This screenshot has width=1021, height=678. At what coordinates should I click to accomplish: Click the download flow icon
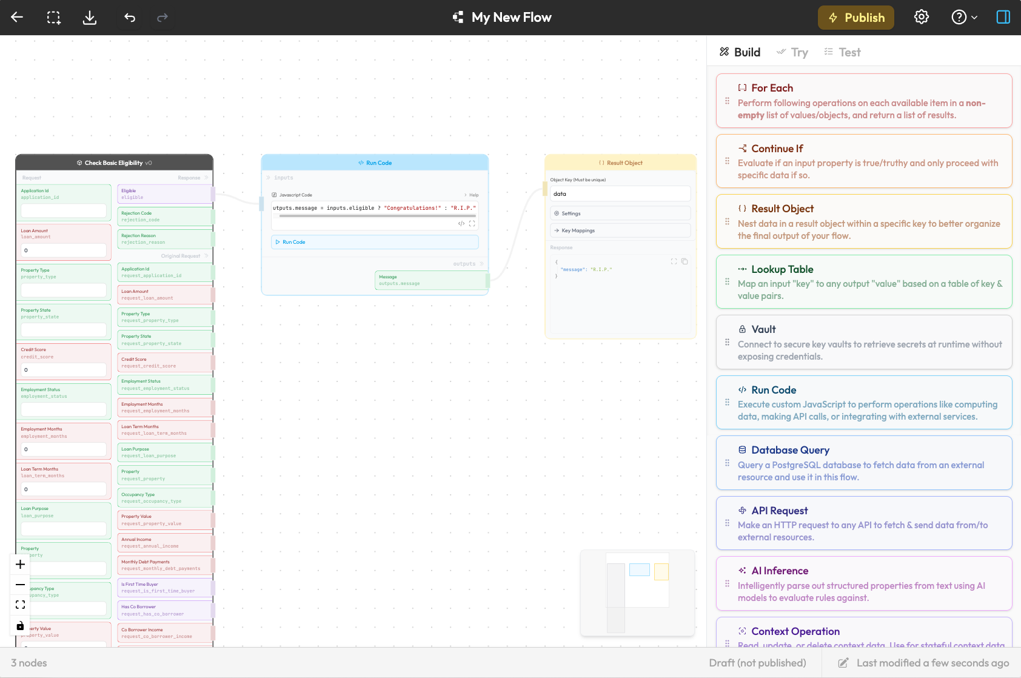[90, 18]
